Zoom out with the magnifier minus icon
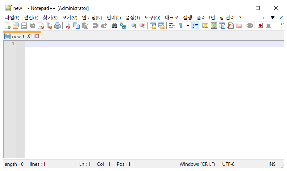 click(x=142, y=26)
